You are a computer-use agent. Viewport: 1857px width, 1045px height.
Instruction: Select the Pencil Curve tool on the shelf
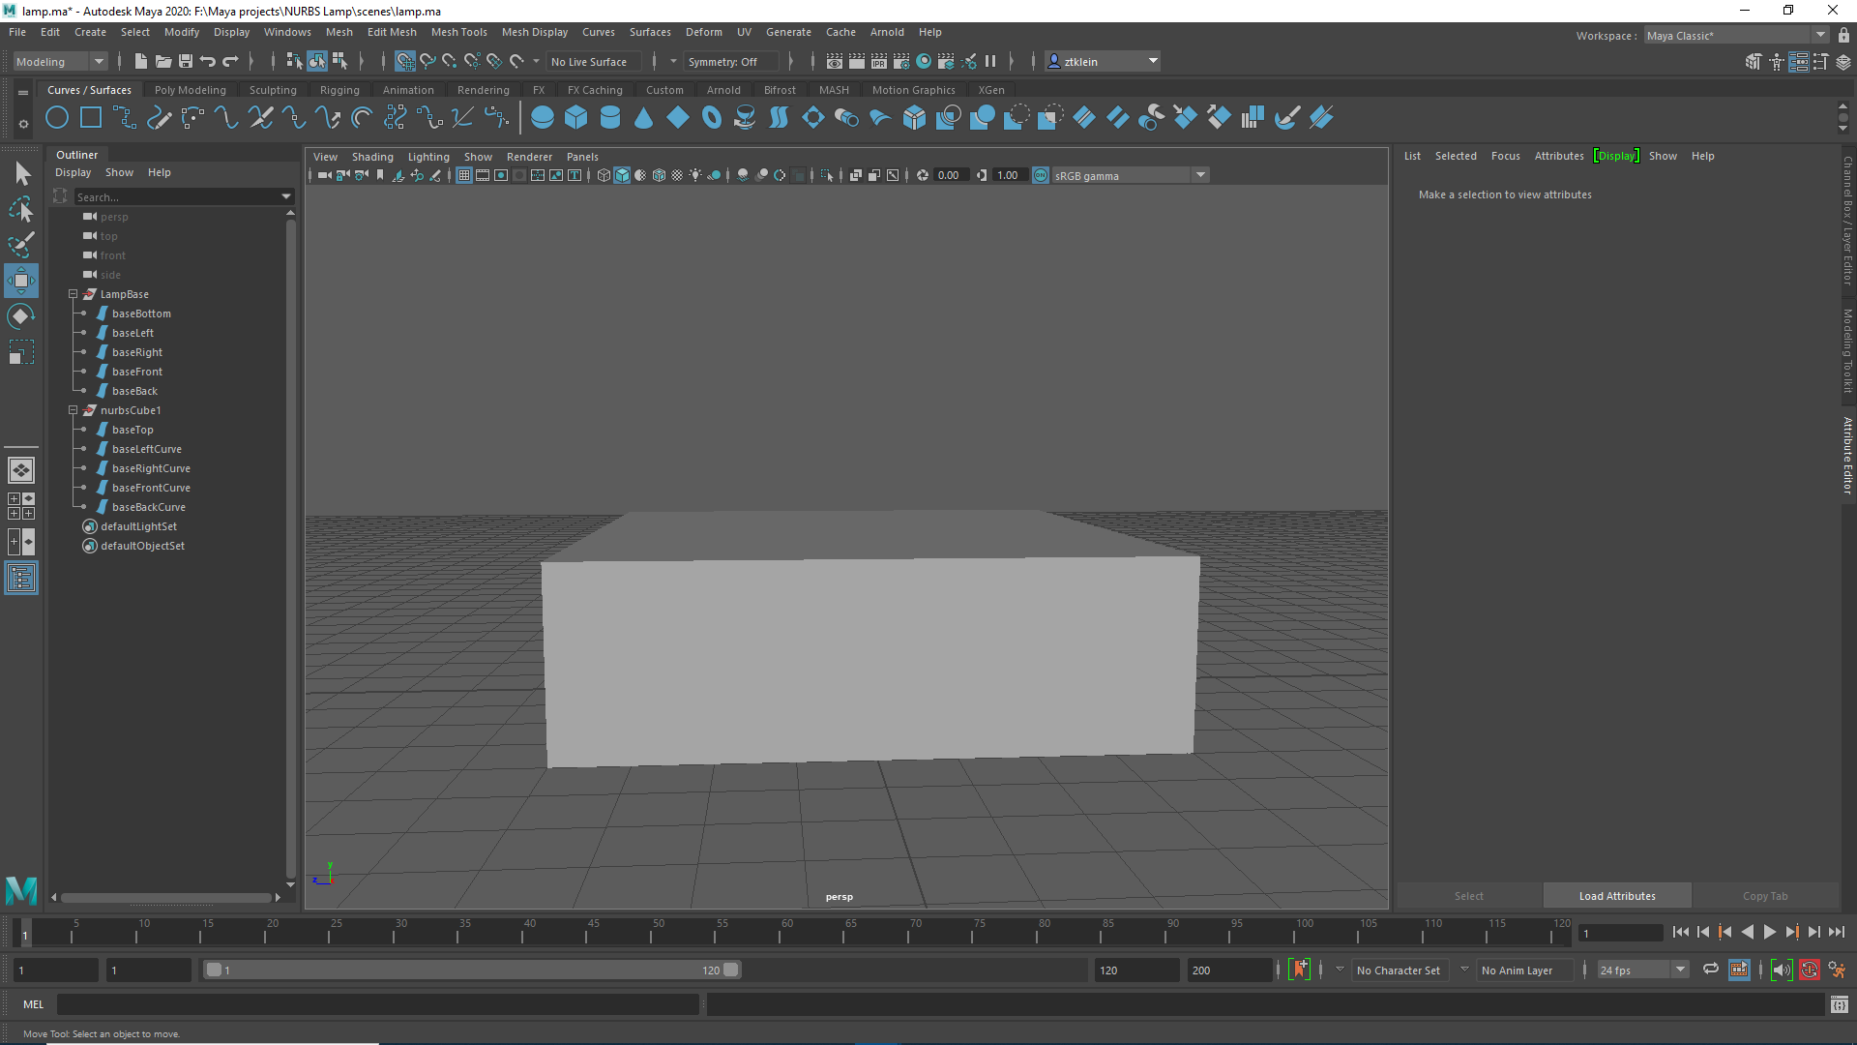(x=159, y=117)
